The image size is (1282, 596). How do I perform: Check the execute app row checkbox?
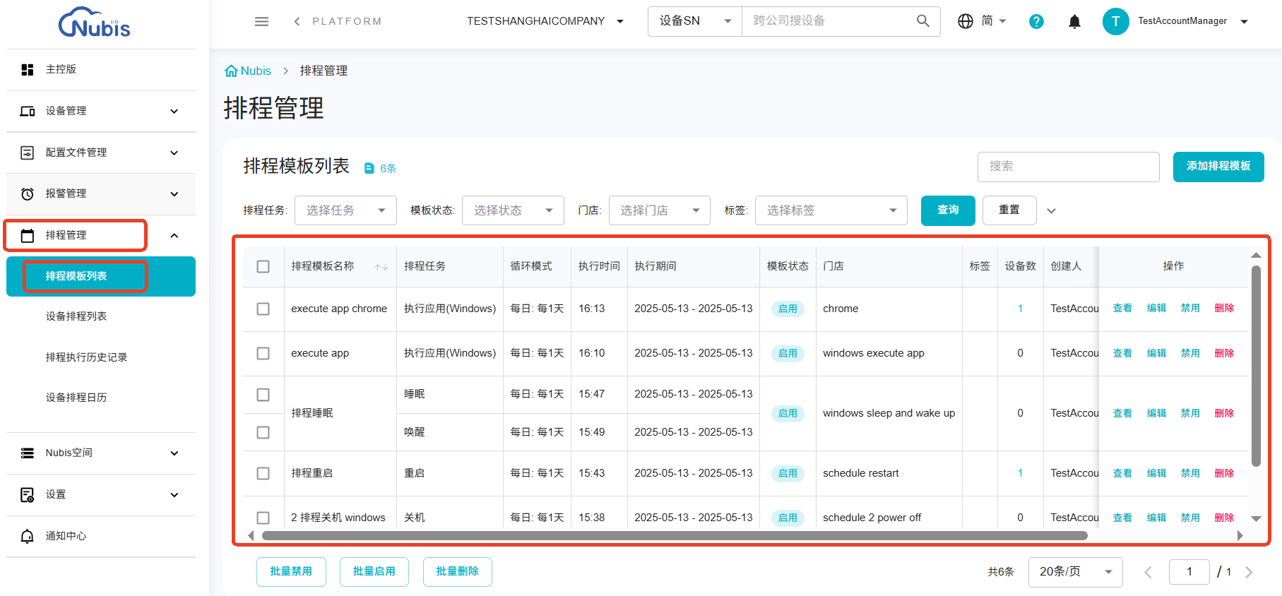click(x=263, y=353)
